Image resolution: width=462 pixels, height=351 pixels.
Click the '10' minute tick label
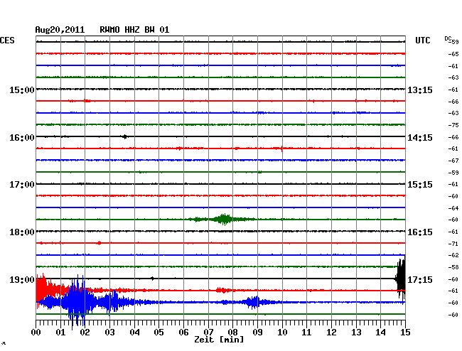(282, 332)
